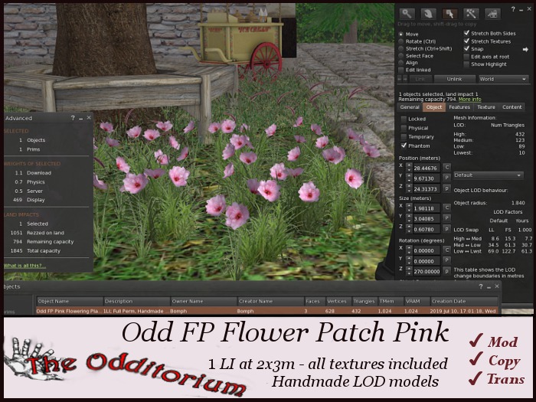Click the P button beside Rotation Y
Viewport: 536px width, 402px height.
click(x=446, y=261)
